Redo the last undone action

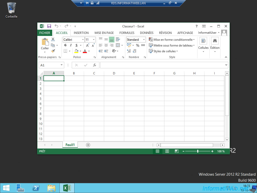66,26
